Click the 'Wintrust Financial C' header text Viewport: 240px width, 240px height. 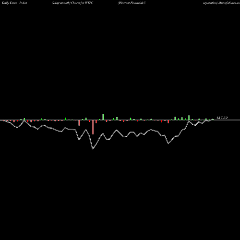(x=132, y=3)
